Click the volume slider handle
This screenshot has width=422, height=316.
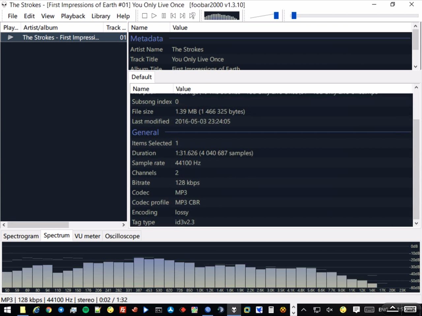pos(276,15)
